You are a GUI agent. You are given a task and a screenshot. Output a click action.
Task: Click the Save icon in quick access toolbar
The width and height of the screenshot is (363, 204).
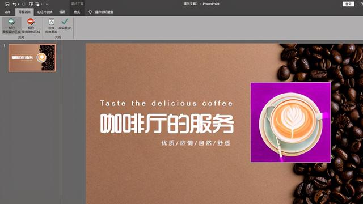pyautogui.click(x=7, y=4)
